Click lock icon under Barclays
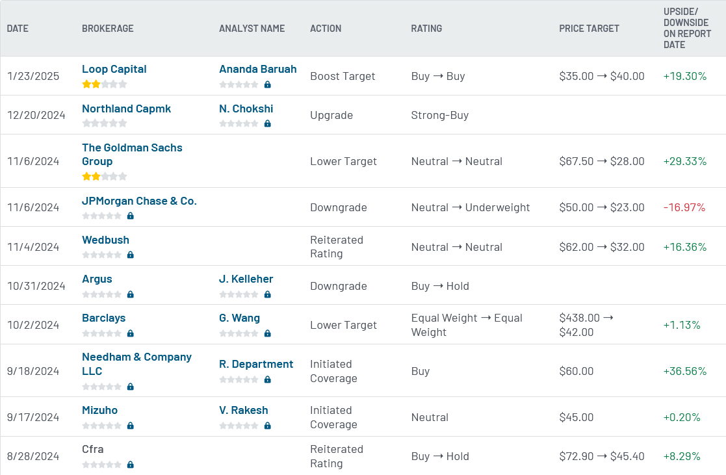Viewport: 726px width, 475px height. point(131,333)
